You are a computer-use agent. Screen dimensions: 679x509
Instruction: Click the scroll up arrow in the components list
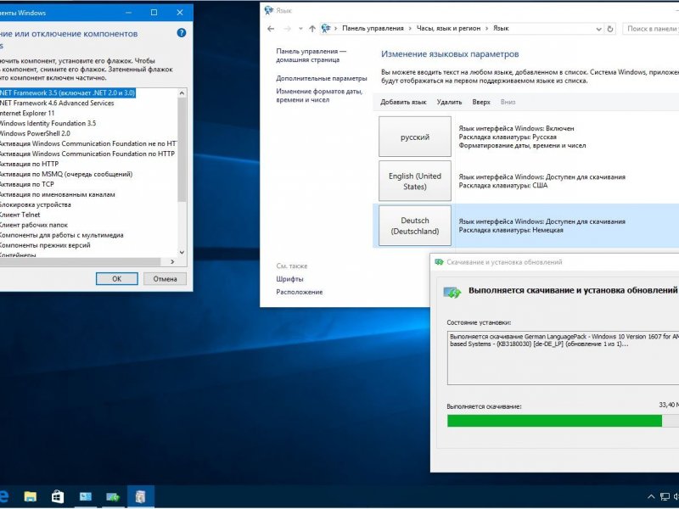pyautogui.click(x=182, y=92)
